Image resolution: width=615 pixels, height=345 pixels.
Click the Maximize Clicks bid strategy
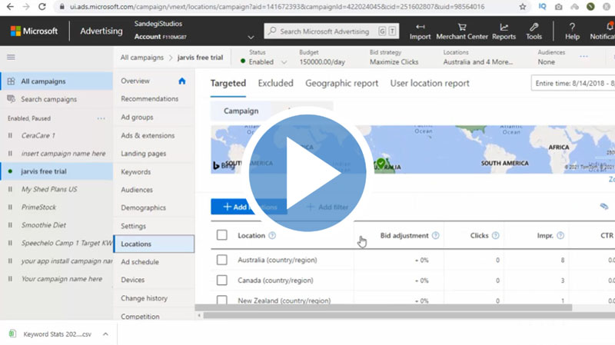click(394, 62)
